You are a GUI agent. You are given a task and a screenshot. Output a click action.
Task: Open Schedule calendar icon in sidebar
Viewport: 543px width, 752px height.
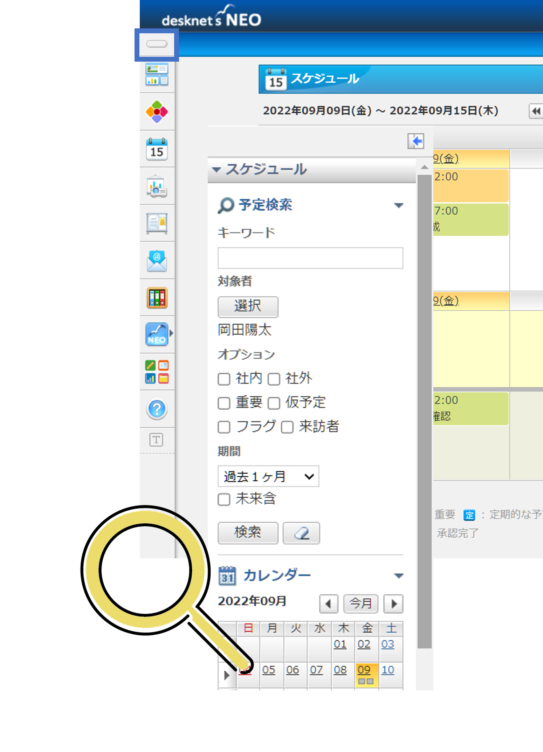157,149
